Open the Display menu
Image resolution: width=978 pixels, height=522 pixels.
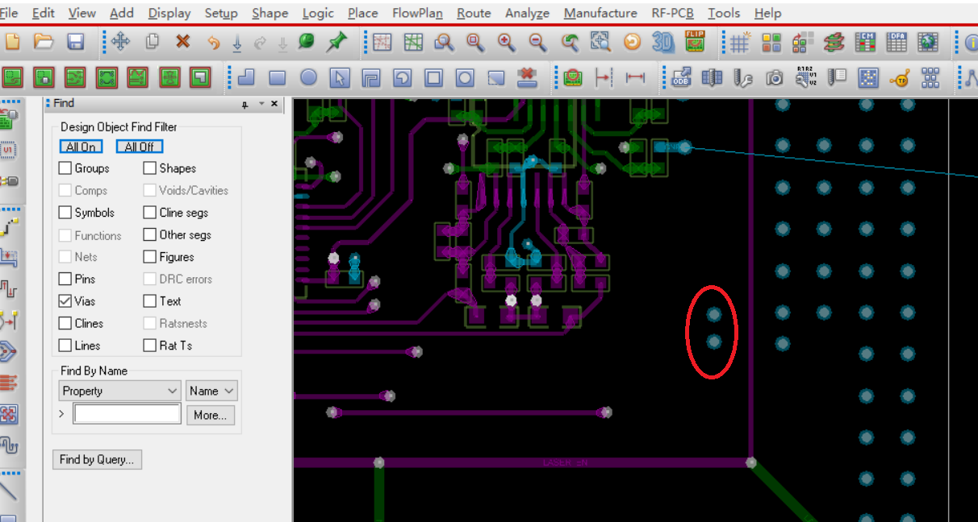coord(169,13)
